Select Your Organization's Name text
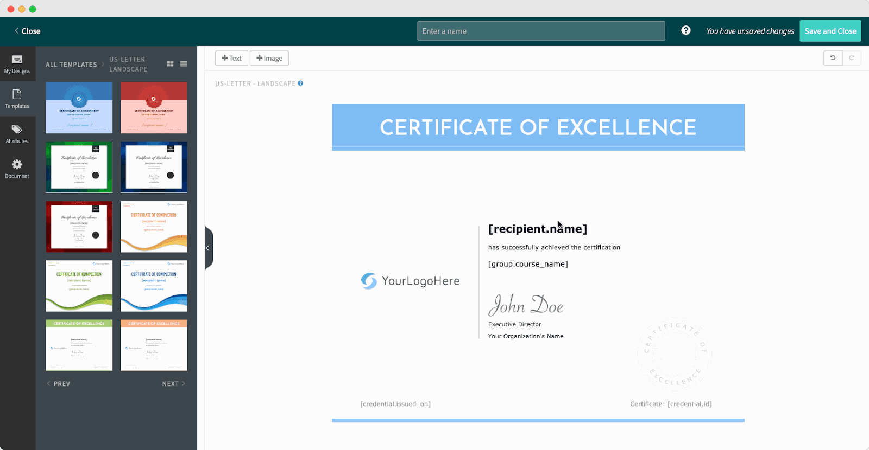Screen dimensions: 869x450 (526, 336)
